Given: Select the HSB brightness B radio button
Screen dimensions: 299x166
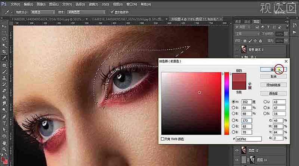Looking at the screenshot, I should tap(233, 114).
